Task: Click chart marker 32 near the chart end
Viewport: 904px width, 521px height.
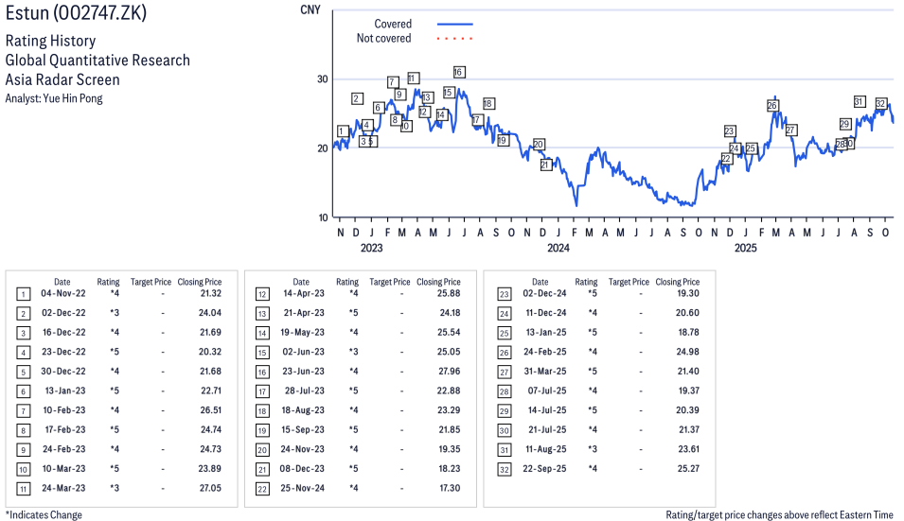Action: coord(880,103)
